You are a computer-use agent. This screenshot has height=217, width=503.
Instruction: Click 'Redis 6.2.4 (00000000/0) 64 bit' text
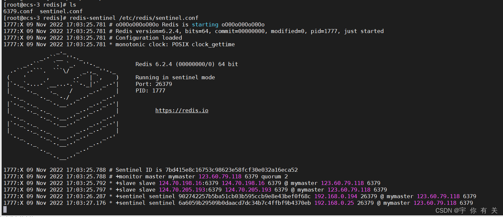tap(187, 64)
